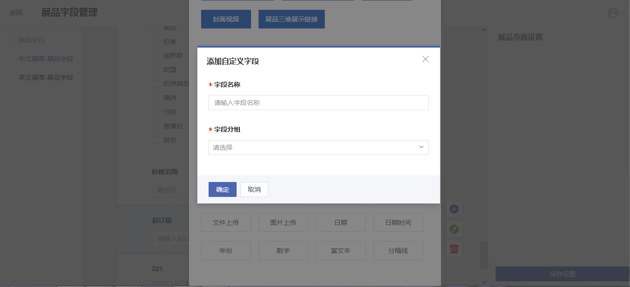Select 中文展商-展品字段 in the sidebar
This screenshot has height=287, width=630.
46,59
